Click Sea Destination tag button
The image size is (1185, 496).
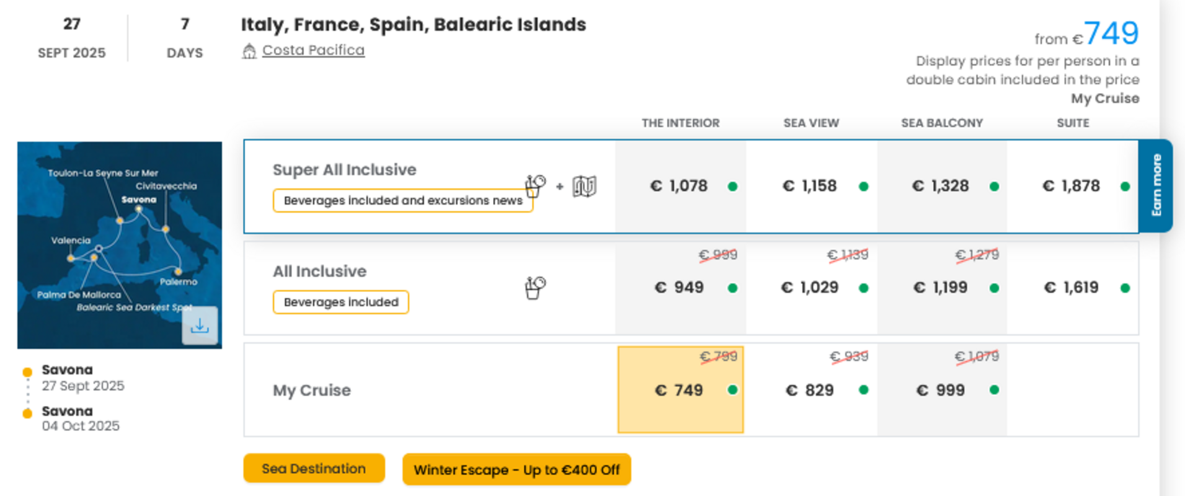click(314, 468)
